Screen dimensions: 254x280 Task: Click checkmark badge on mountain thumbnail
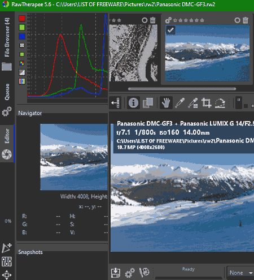170,30
